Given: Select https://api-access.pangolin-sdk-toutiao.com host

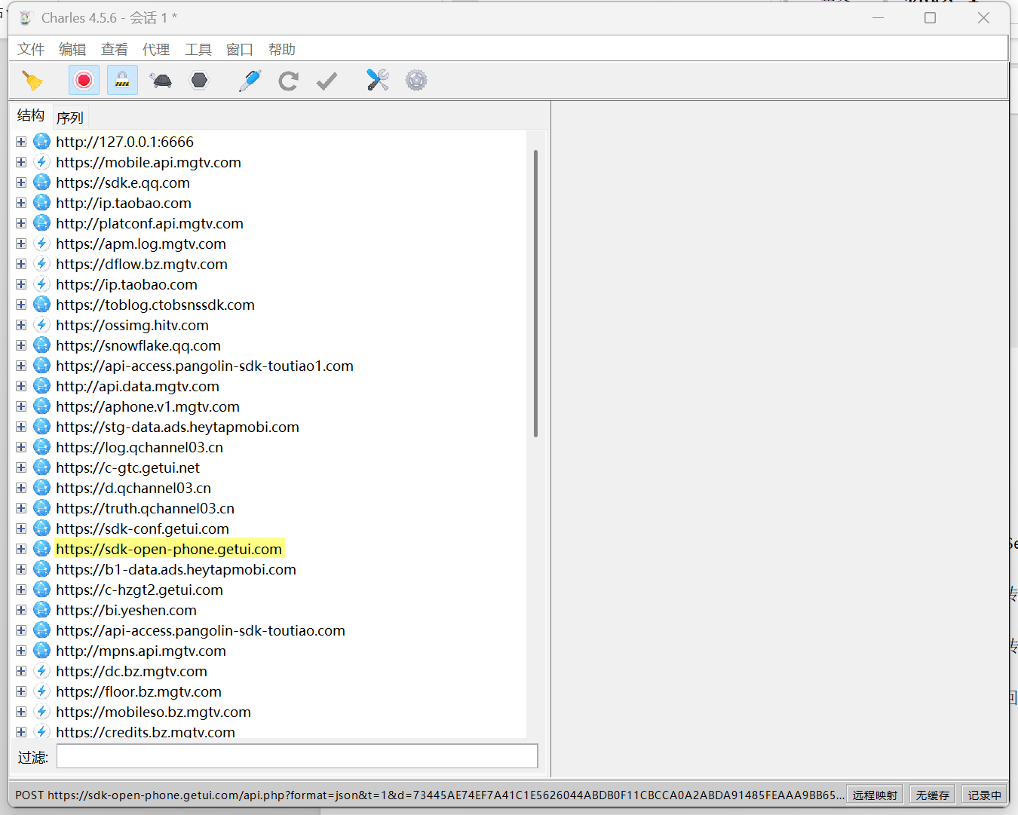Looking at the screenshot, I should tap(201, 630).
